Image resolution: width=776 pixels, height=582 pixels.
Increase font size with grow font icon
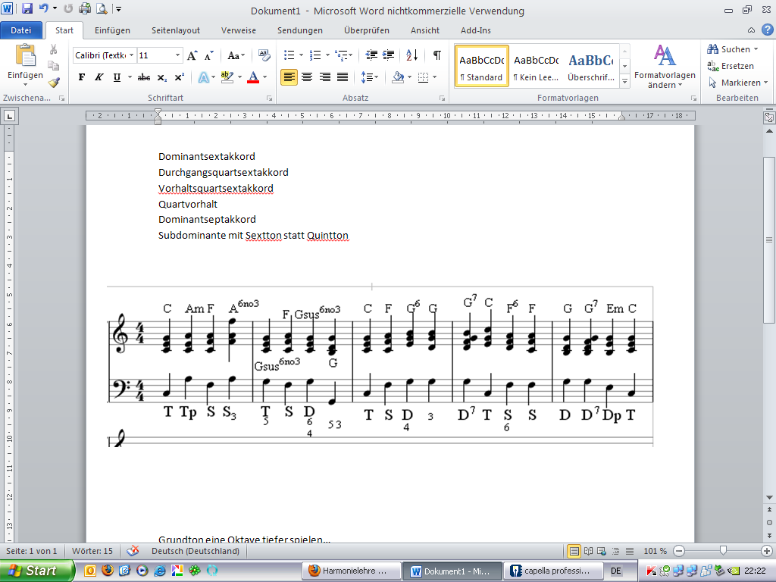[x=192, y=55]
